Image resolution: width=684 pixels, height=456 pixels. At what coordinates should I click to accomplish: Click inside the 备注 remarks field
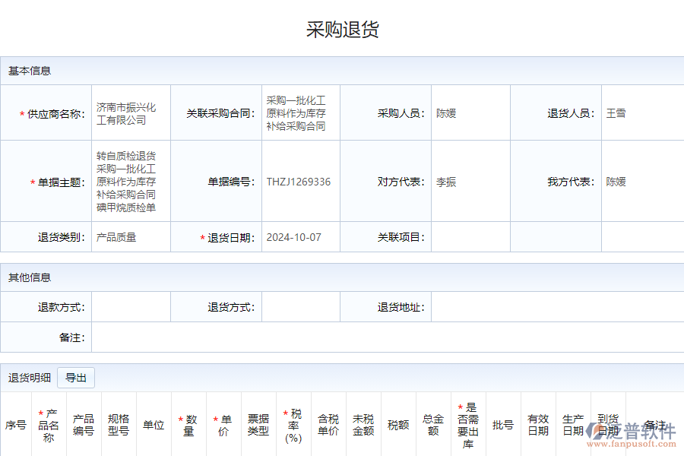(380, 338)
